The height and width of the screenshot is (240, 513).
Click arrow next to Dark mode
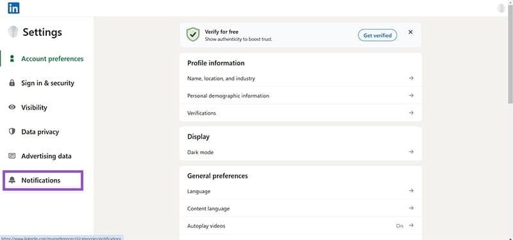[411, 152]
